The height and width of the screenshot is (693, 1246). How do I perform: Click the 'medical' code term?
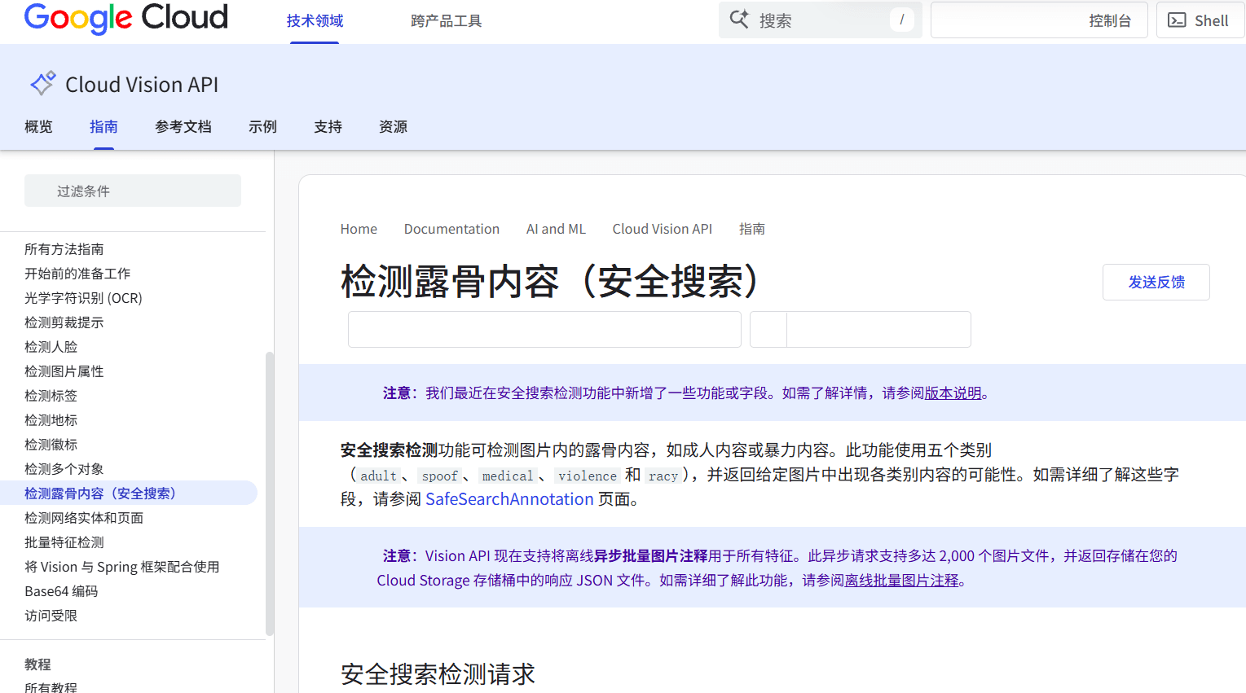click(x=508, y=476)
